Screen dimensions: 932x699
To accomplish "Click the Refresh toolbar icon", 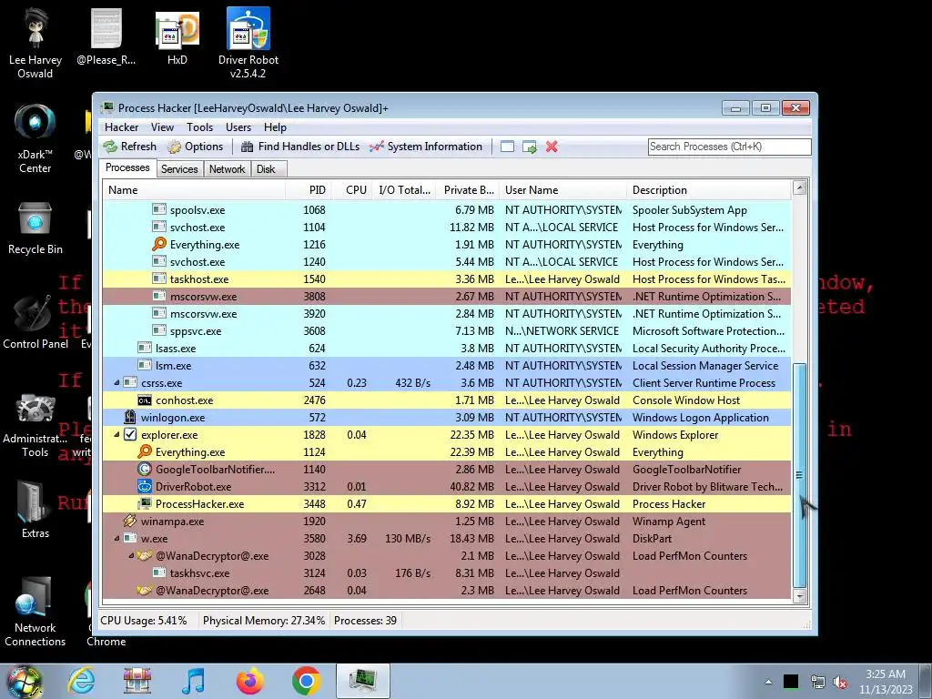I will [x=110, y=147].
